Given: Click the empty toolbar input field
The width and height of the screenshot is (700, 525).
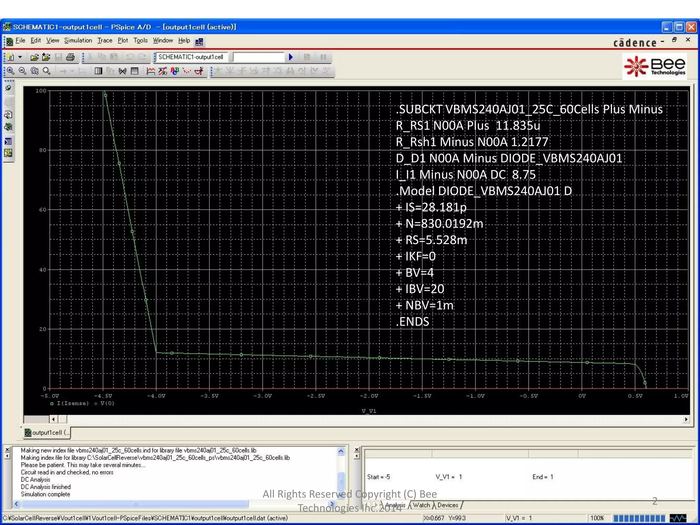Looking at the screenshot, I should coord(258,57).
